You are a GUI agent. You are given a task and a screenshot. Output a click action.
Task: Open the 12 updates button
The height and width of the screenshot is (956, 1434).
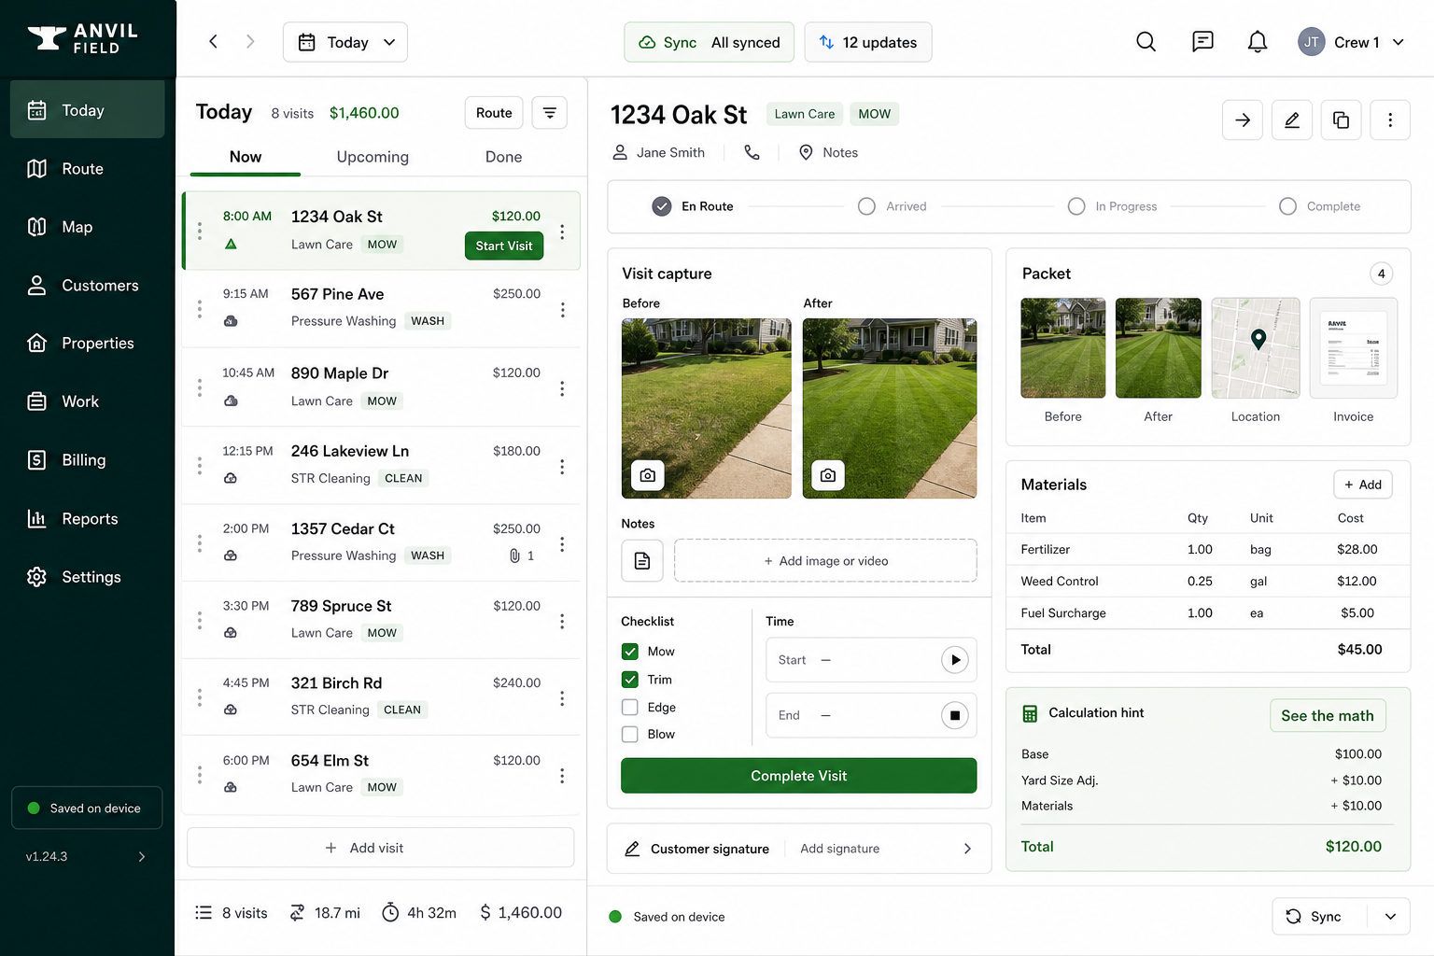pyautogui.click(x=868, y=42)
